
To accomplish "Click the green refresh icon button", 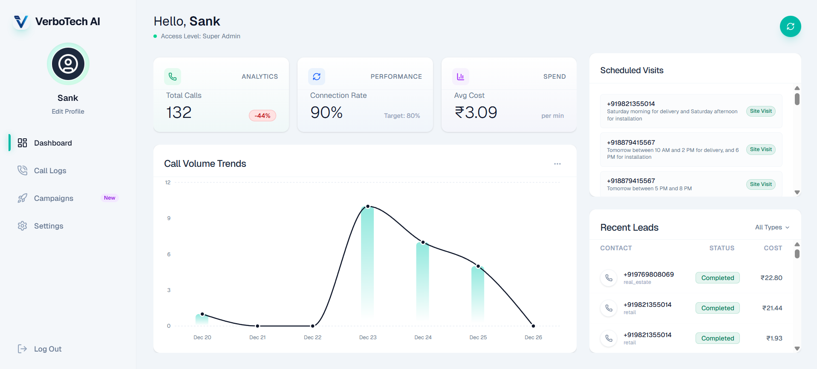I will point(790,26).
